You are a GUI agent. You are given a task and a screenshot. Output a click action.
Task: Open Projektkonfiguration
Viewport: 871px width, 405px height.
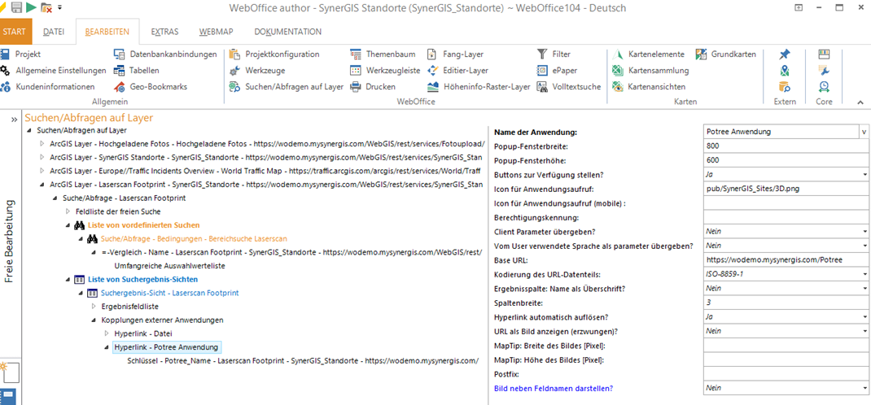point(274,54)
